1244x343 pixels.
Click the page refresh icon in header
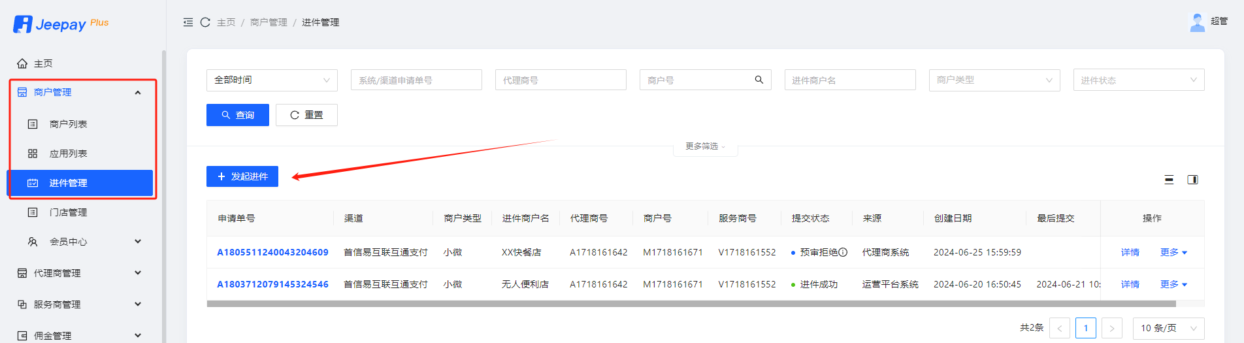205,22
